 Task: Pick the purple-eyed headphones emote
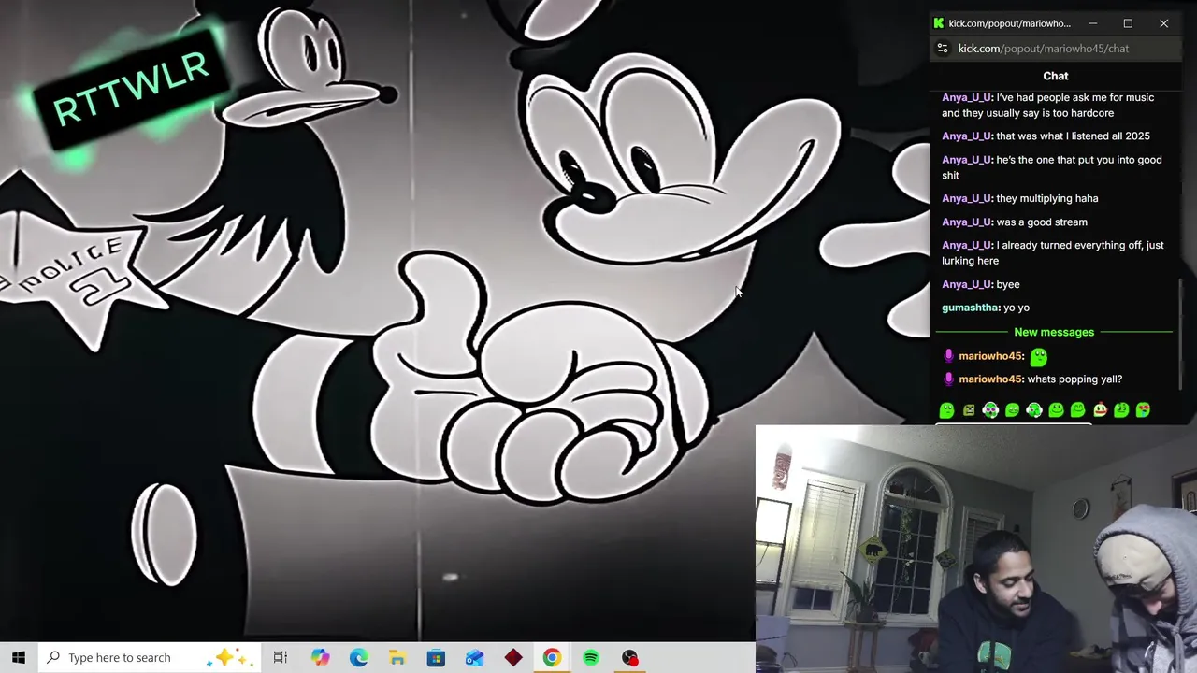click(x=990, y=410)
